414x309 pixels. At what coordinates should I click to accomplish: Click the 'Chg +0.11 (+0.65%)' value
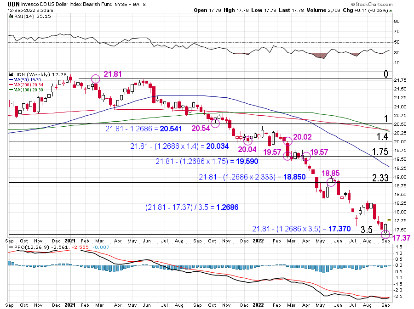365,10
